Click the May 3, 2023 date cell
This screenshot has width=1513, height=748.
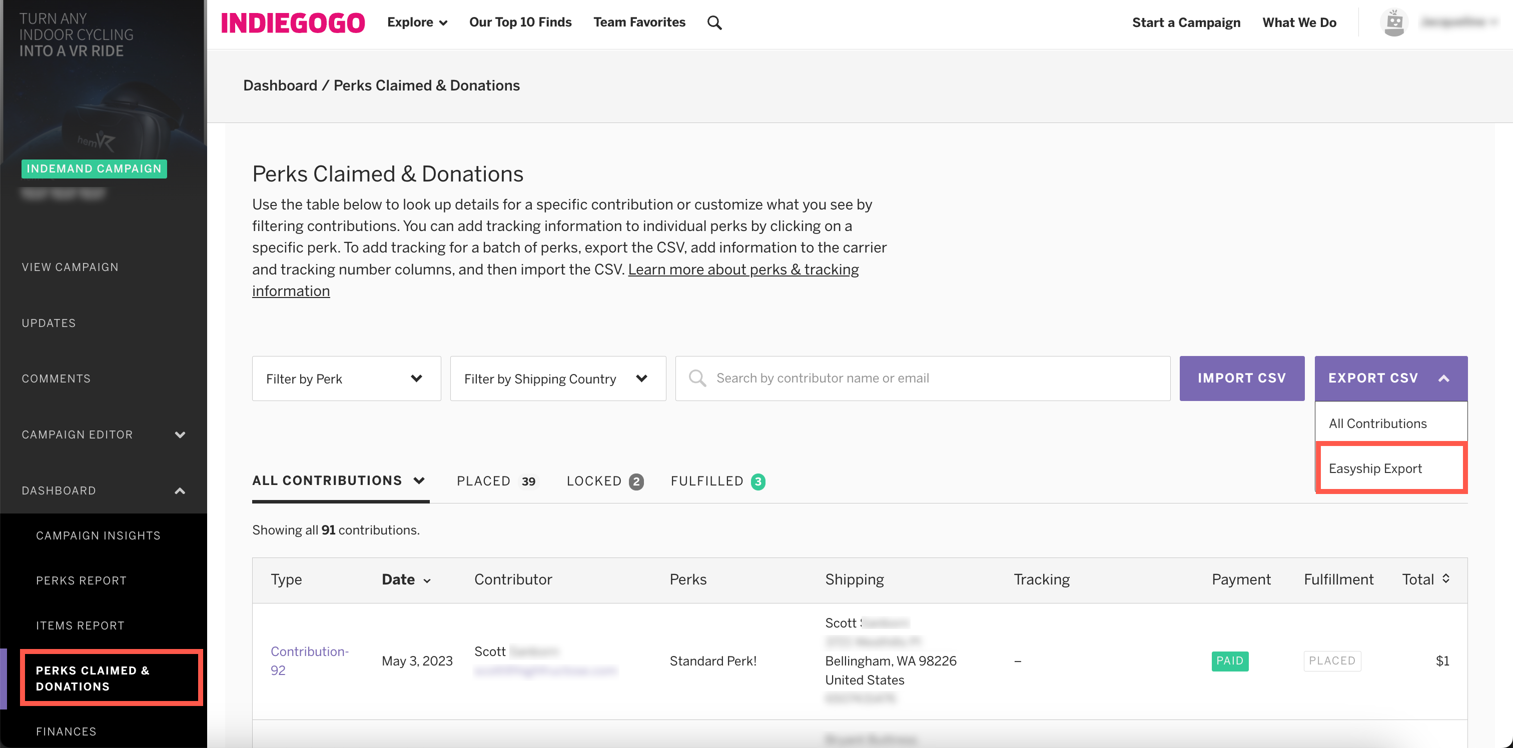pos(417,661)
